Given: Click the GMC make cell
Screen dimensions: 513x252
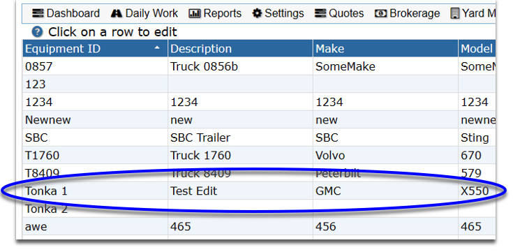Looking at the screenshot, I should (x=385, y=191).
